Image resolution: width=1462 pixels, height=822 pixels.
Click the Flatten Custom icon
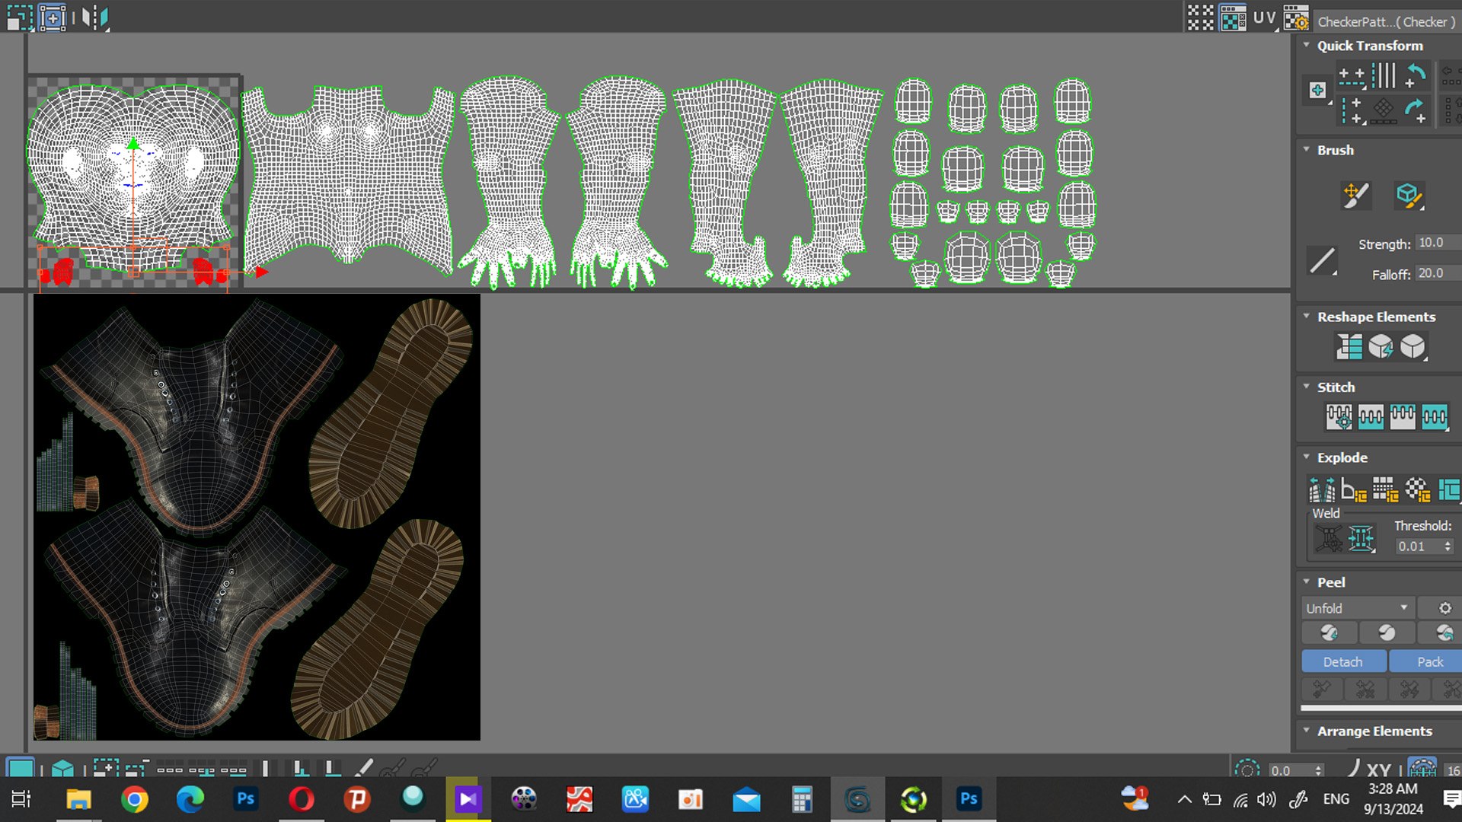(1449, 489)
